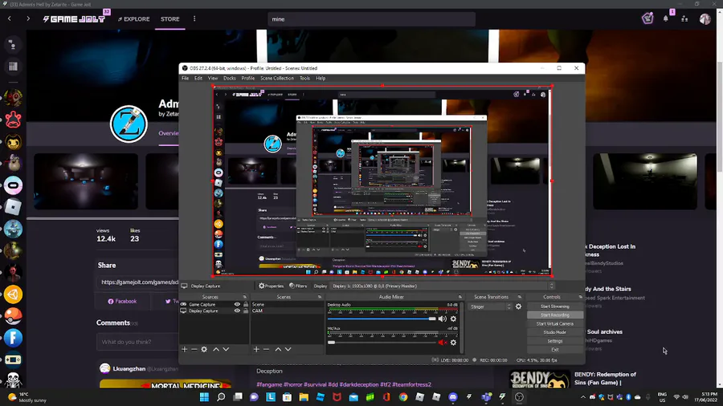The image size is (723, 406).
Task: Open Desktop Audio gear settings
Action: tap(453, 319)
